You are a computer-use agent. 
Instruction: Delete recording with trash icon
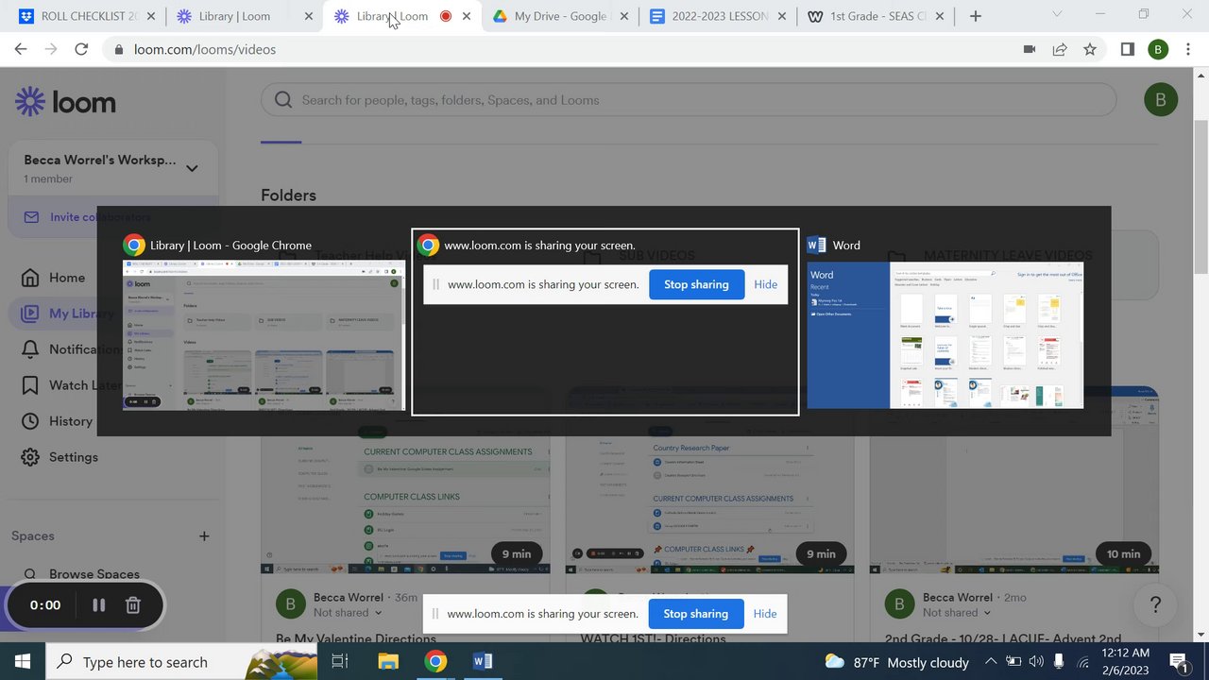click(x=133, y=605)
